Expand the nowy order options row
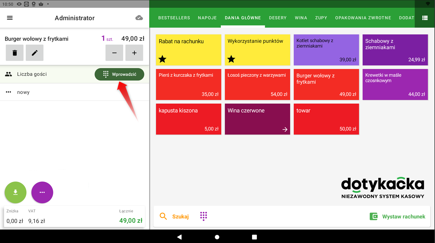Viewport: 435px width, 243px height. (x=74, y=92)
